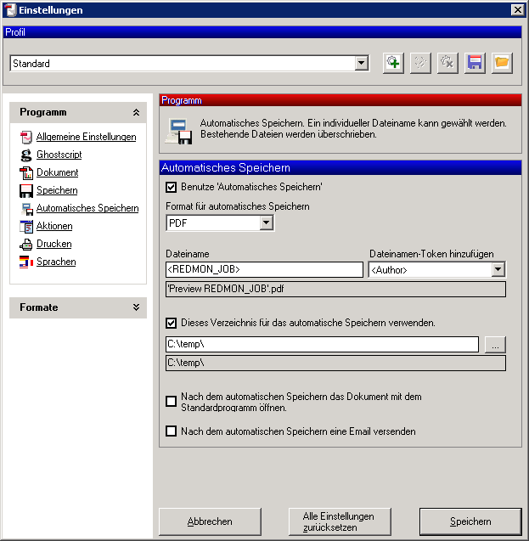Collapse the Programm sidebar section
This screenshot has width=529, height=541.
136,112
